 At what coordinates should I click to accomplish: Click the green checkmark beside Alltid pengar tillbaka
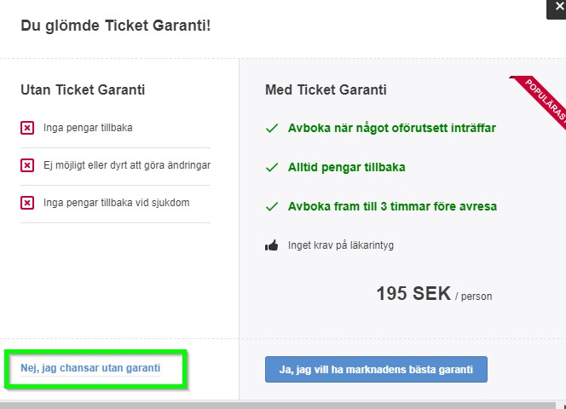272,168
